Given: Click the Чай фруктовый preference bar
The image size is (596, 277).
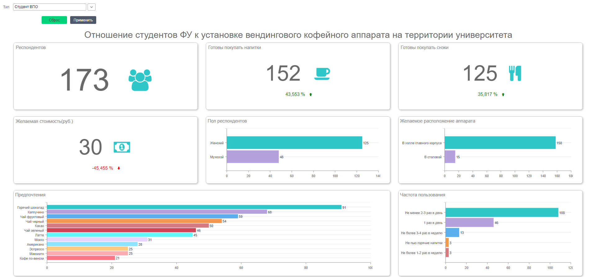Looking at the screenshot, I should click(142, 217).
